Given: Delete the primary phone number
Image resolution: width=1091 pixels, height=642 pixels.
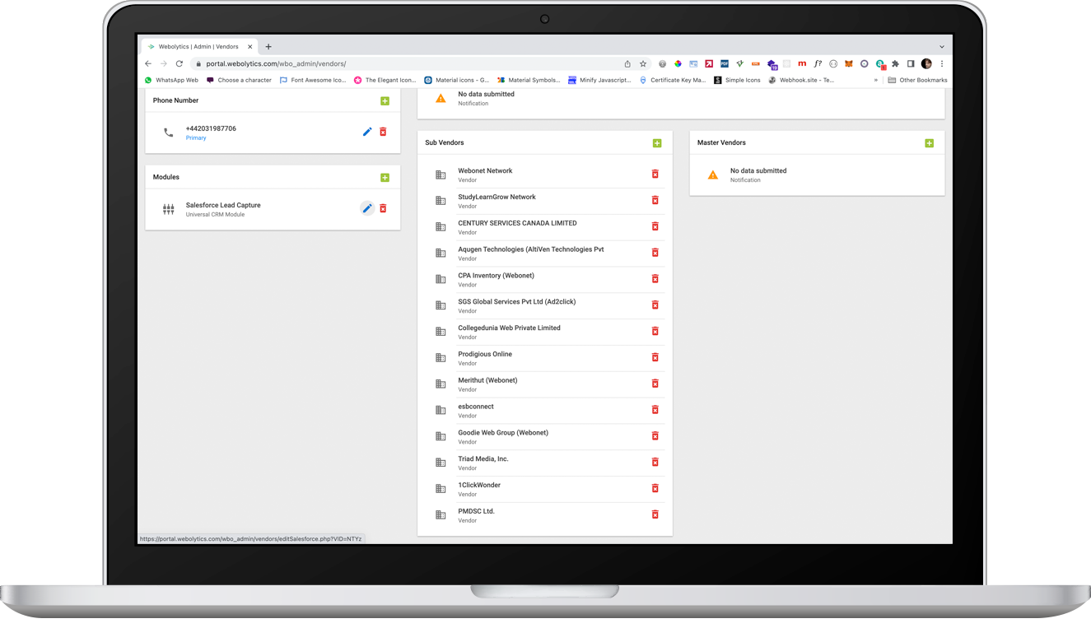Looking at the screenshot, I should 382,131.
